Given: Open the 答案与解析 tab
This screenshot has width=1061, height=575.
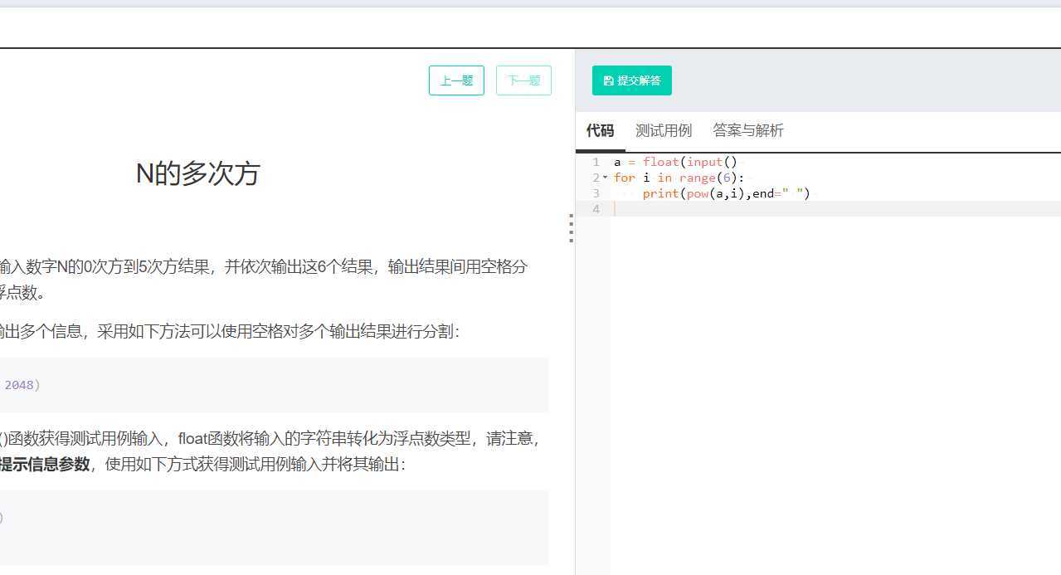Looking at the screenshot, I should point(747,130).
